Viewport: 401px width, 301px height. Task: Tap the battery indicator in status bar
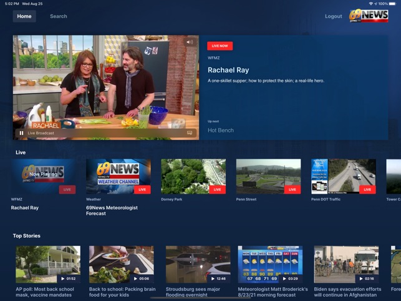pyautogui.click(x=392, y=4)
